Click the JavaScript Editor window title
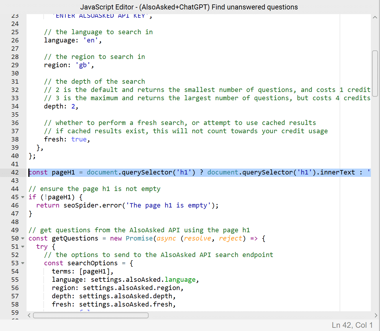This screenshot has height=331, width=380. (189, 7)
